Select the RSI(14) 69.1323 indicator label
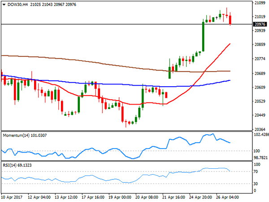Viewport: 269px width, 202px height. click(x=17, y=165)
